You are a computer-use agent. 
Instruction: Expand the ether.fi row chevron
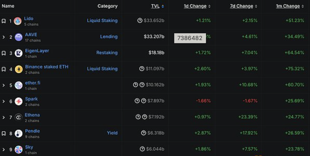pos(4,85)
